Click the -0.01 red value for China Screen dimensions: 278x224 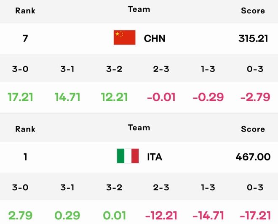point(161,97)
